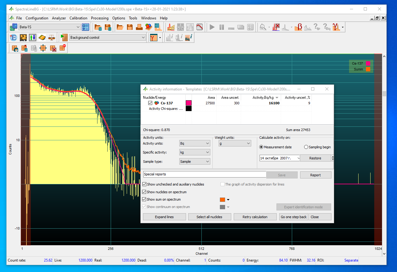
Task: Open the Activity units Bq dropdown
Action: click(x=195, y=143)
